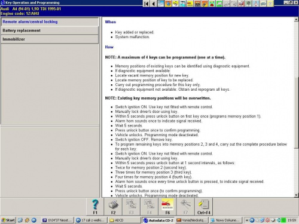This screenshot has height=224, width=299.
Task: Click the F6 red car button
Action: pos(167,207)
